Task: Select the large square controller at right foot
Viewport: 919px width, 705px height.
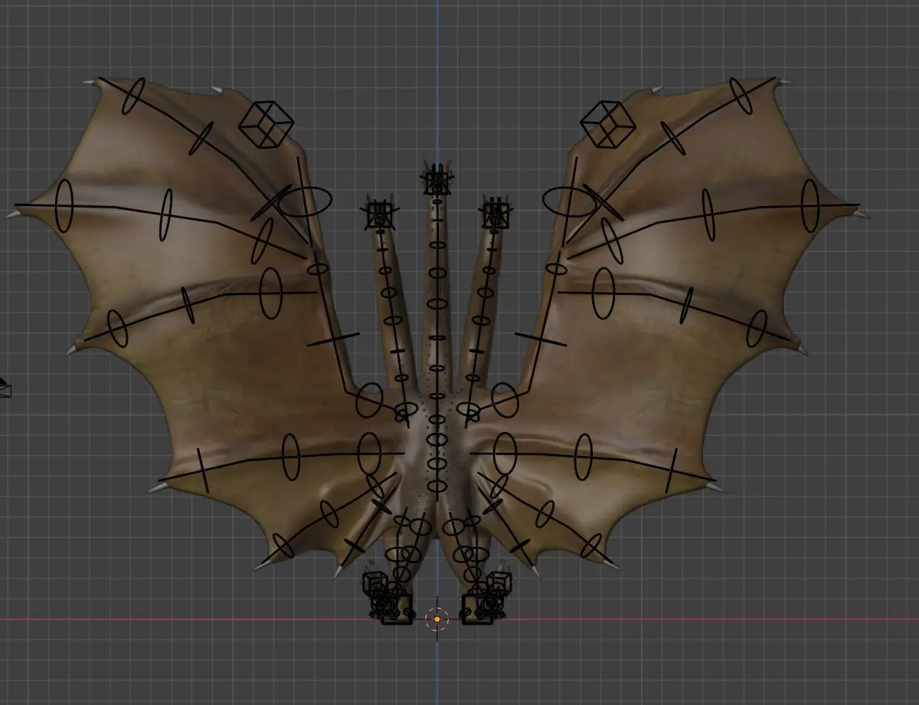Action: point(477,609)
